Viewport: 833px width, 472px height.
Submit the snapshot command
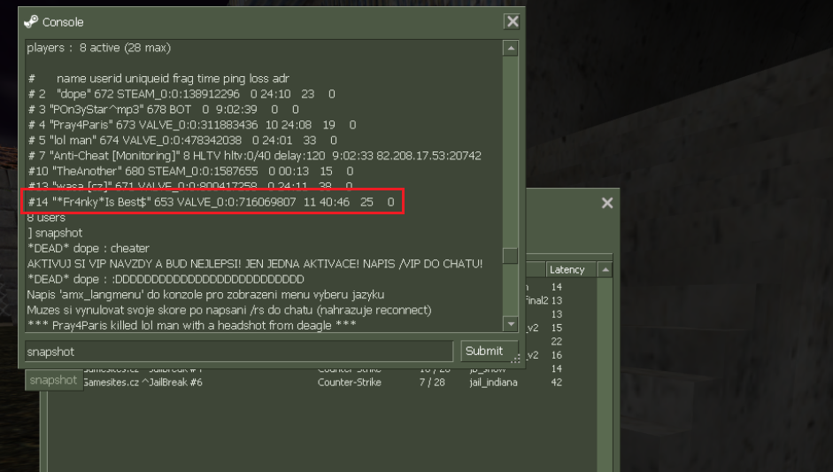(486, 351)
